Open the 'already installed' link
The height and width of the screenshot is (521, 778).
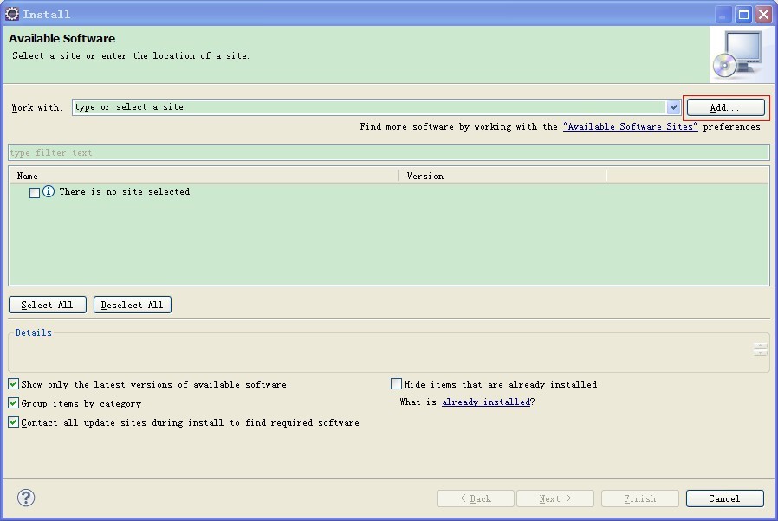tap(486, 402)
